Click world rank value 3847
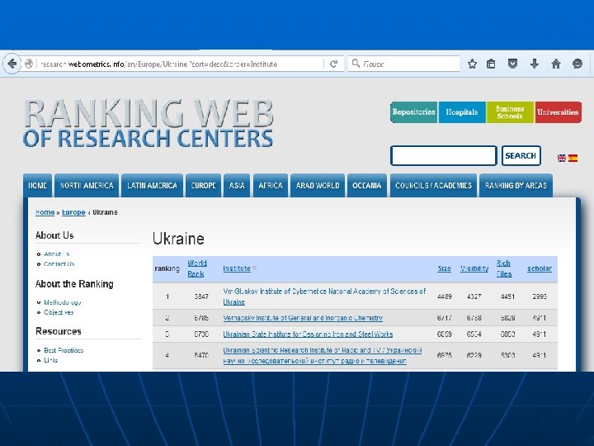The width and height of the screenshot is (594, 446). 201,297
